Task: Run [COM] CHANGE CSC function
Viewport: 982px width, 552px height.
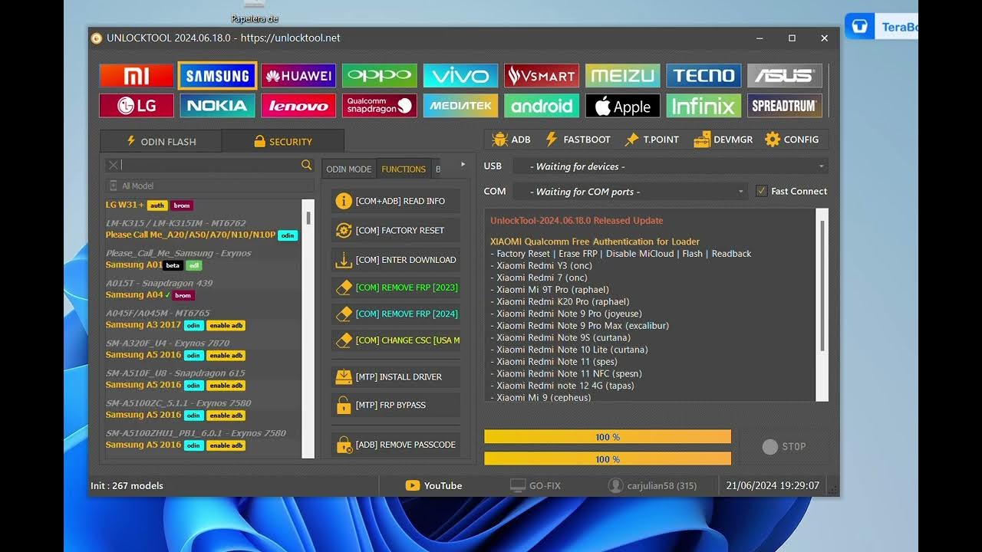Action: click(x=396, y=340)
